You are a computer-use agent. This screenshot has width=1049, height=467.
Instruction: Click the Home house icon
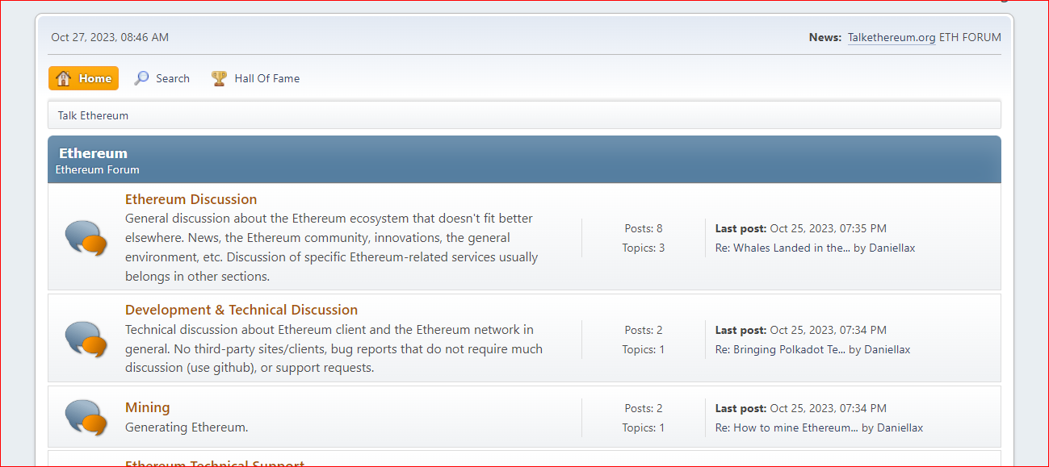pos(64,78)
